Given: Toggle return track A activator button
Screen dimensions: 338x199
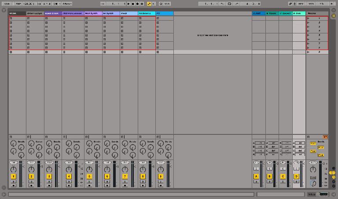Looking at the screenshot, I should tap(256, 177).
